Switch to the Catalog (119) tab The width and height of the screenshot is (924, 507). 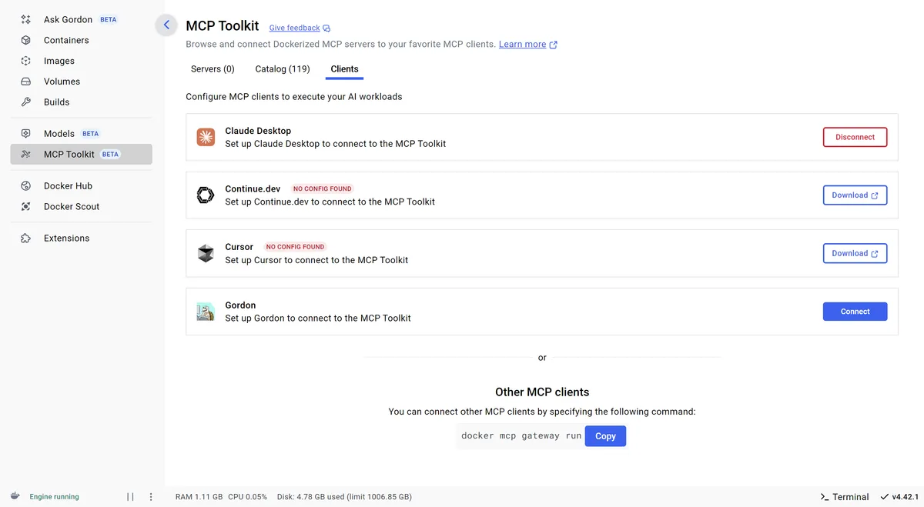283,69
